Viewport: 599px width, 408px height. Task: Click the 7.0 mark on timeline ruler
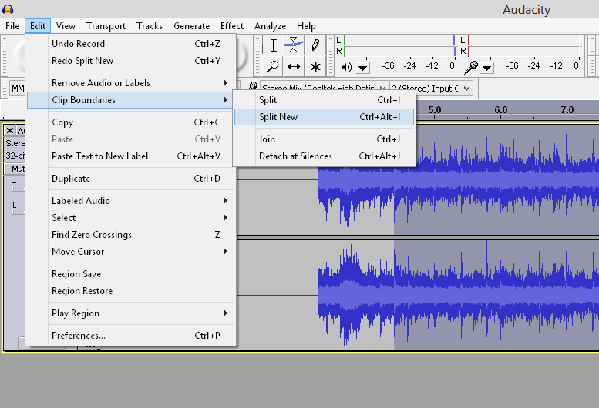[567, 110]
